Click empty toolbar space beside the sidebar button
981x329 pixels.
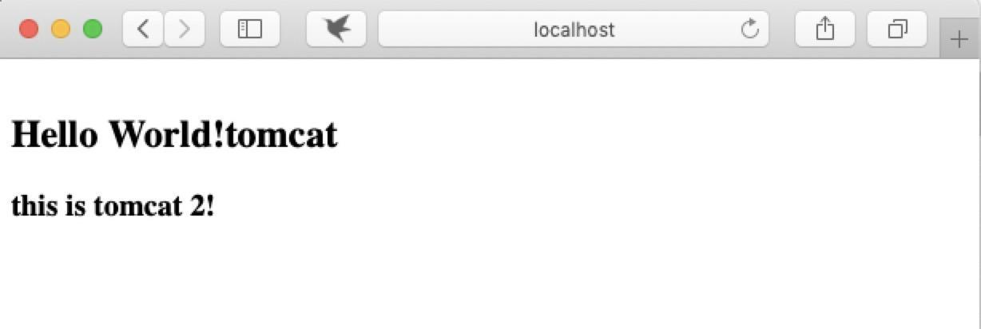(293, 30)
